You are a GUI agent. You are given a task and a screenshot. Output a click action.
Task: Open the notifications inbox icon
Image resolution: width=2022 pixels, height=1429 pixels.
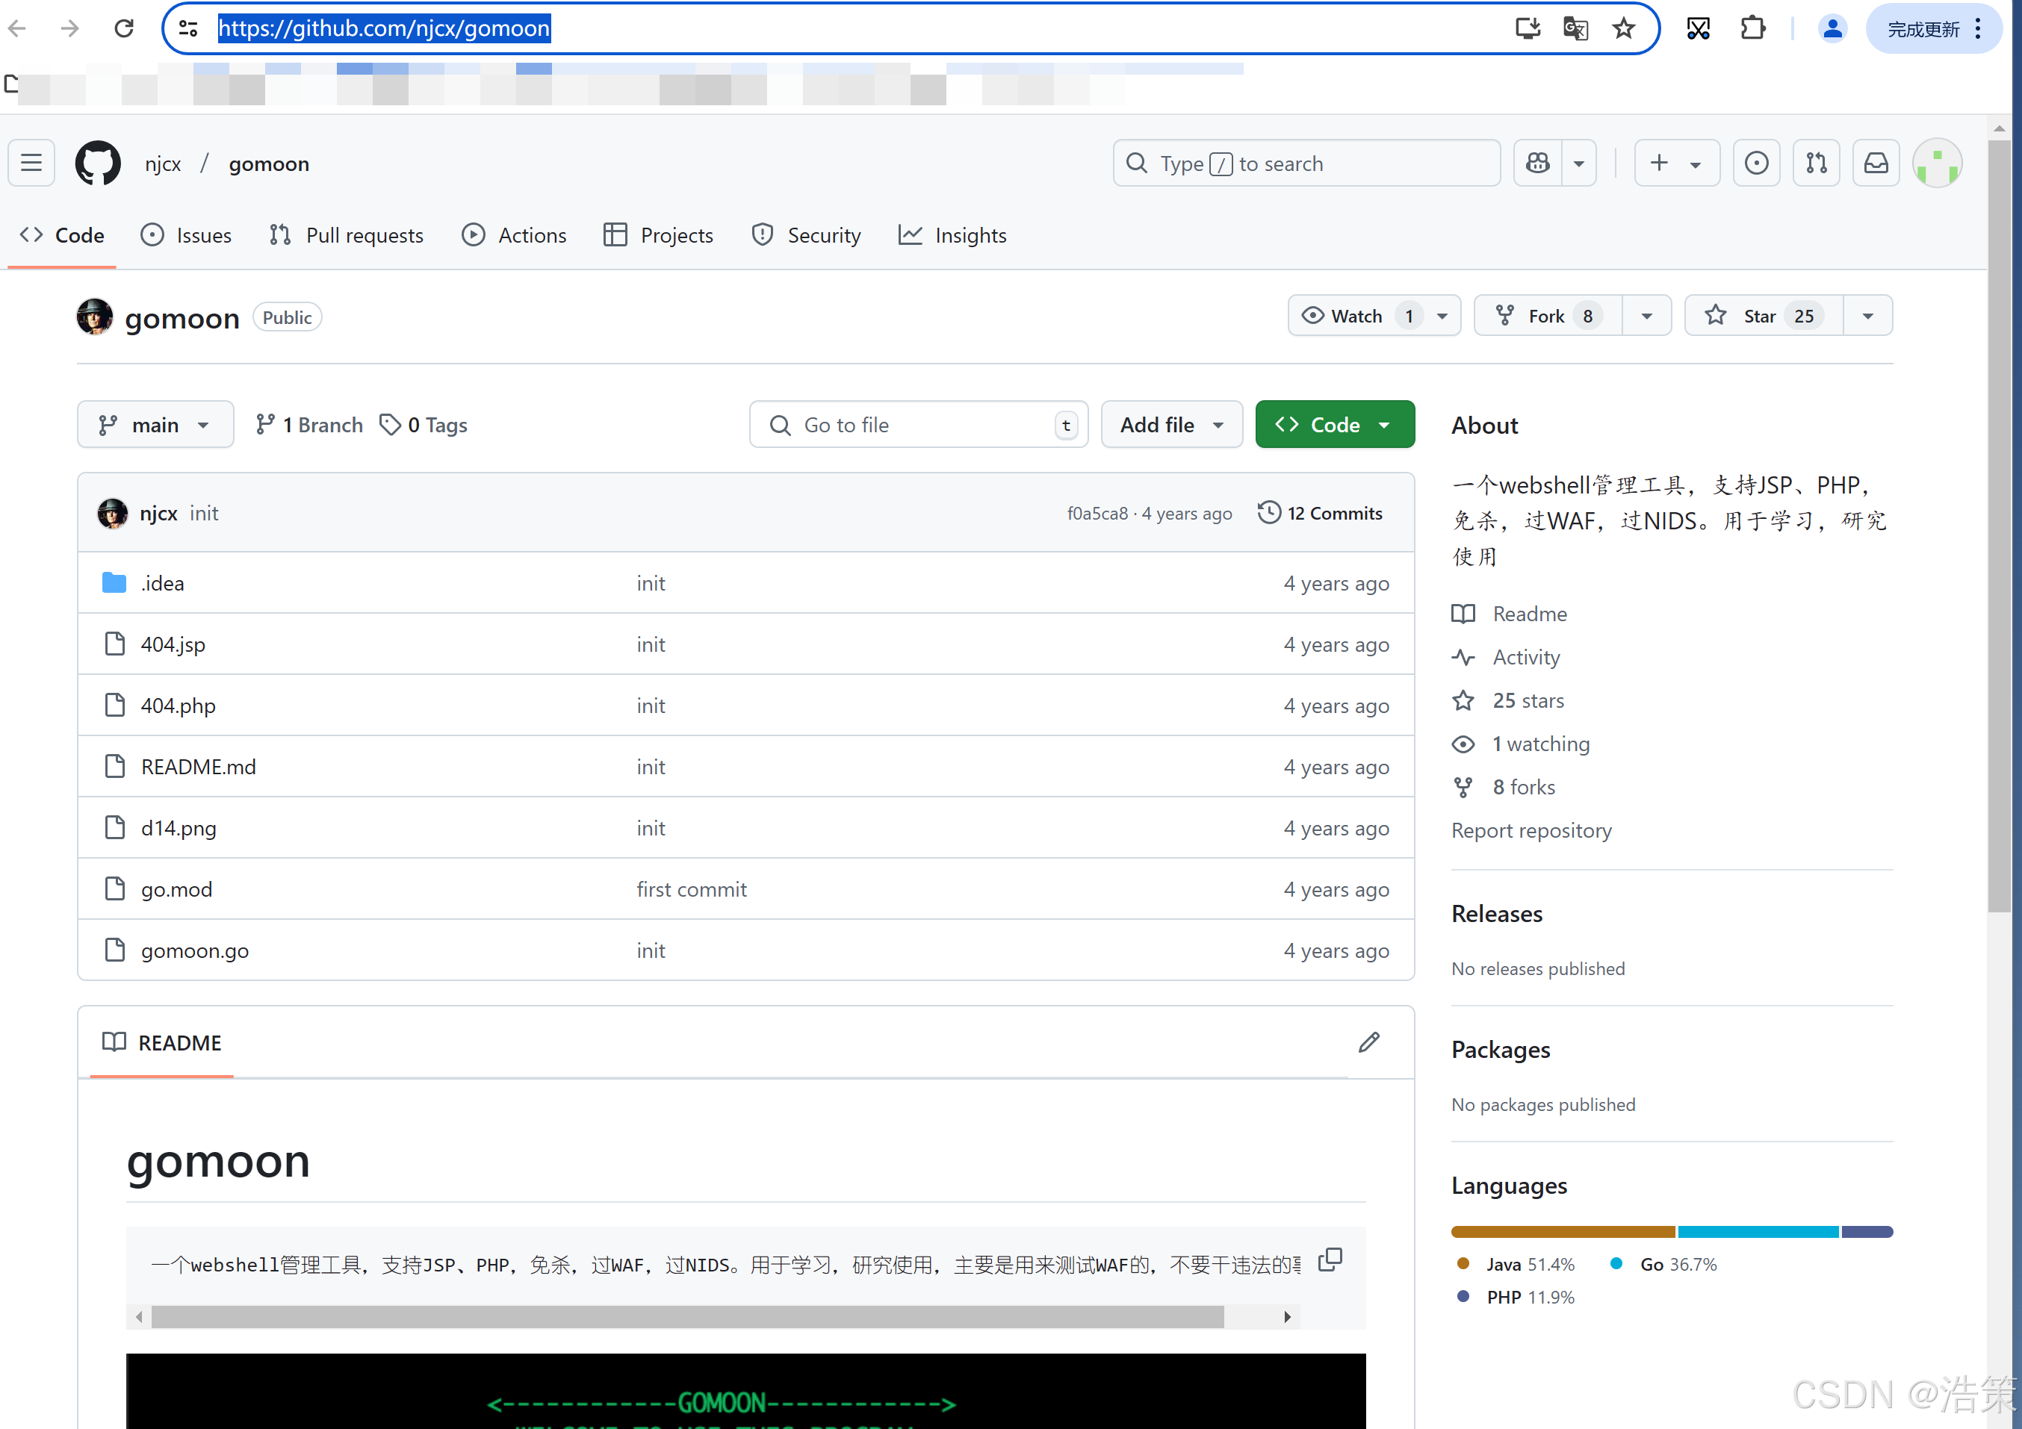[x=1876, y=163]
